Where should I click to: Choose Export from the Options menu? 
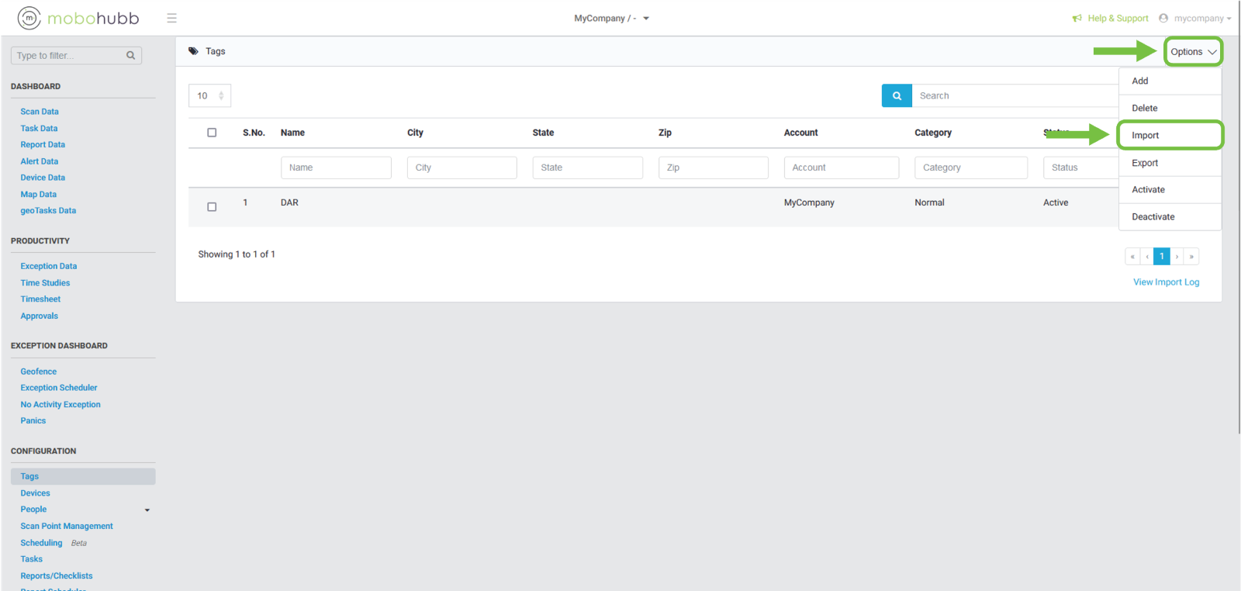coord(1145,163)
